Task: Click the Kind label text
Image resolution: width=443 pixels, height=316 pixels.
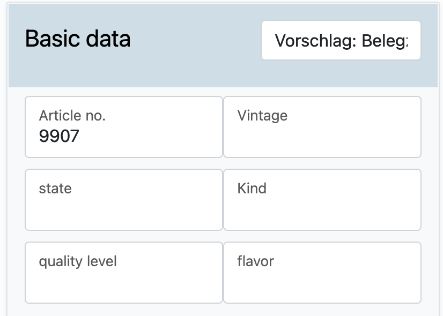Action: (x=252, y=189)
